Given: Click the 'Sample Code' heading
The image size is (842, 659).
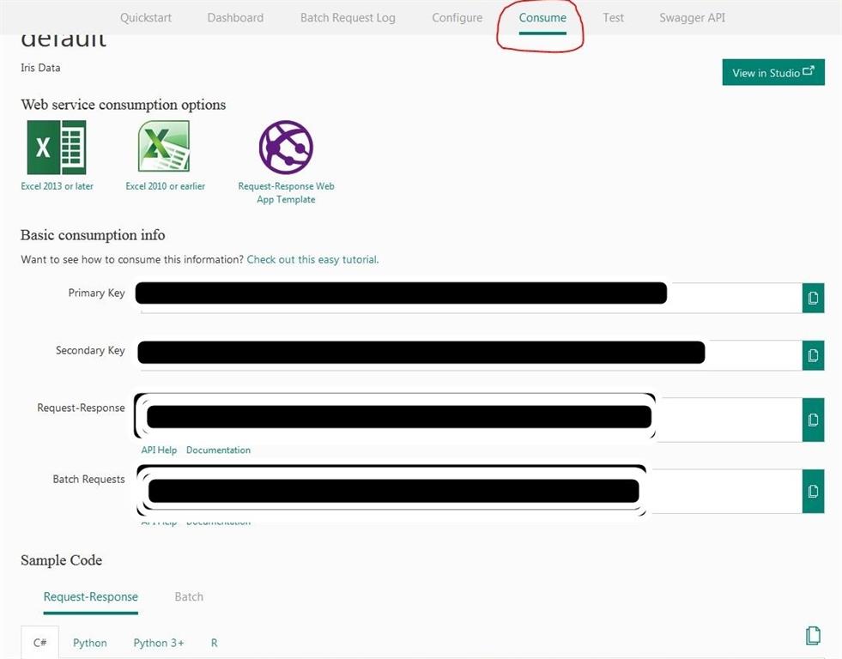Looking at the screenshot, I should (x=61, y=560).
